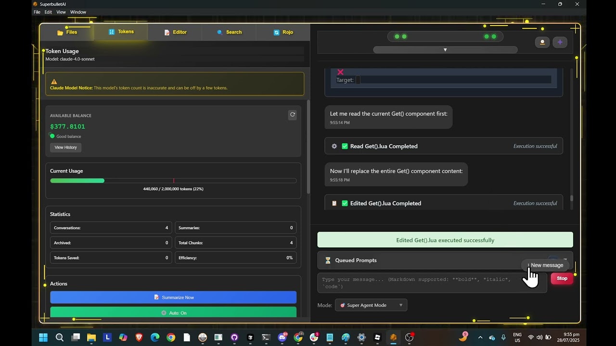Click the refresh balance icon
616x346 pixels.
[292, 114]
